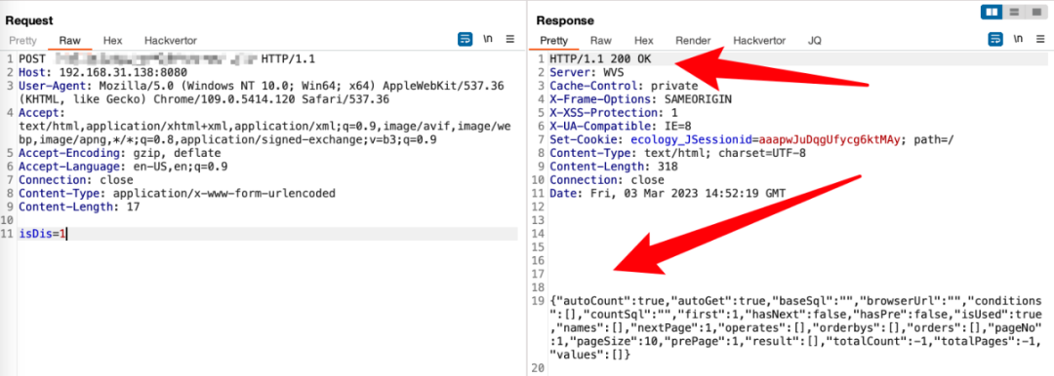Toggle non-printable characters in Request panel
The width and height of the screenshot is (1054, 376).
pyautogui.click(x=488, y=39)
